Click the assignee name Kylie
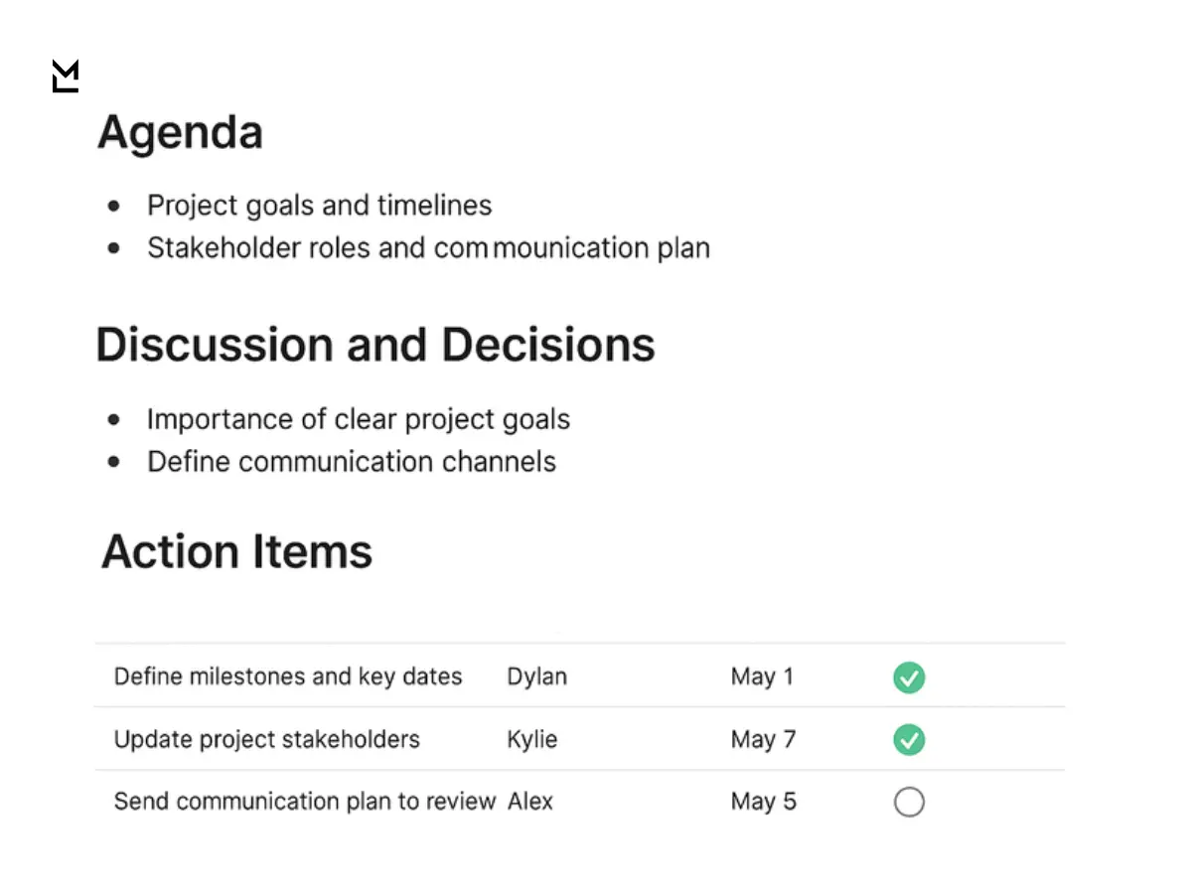1192x894 pixels. coord(532,739)
